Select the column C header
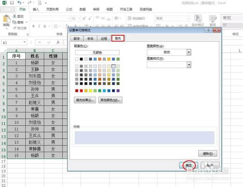This screenshot has height=187, width=243. (x=53, y=51)
